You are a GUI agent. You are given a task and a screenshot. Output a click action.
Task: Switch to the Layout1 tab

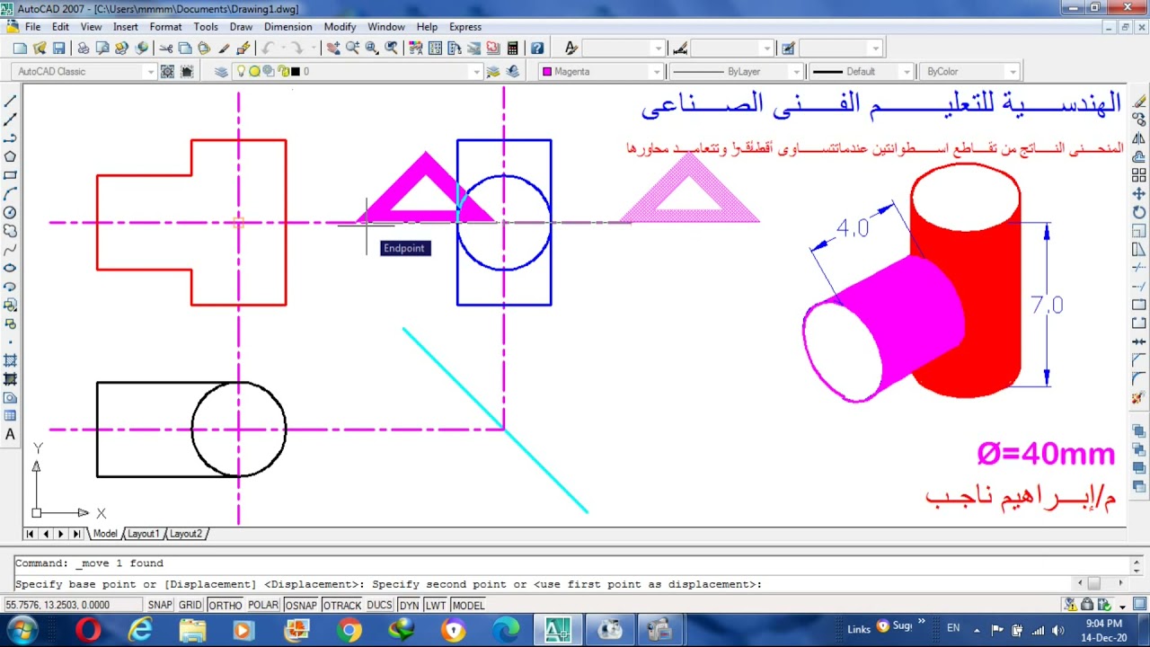[x=143, y=534]
